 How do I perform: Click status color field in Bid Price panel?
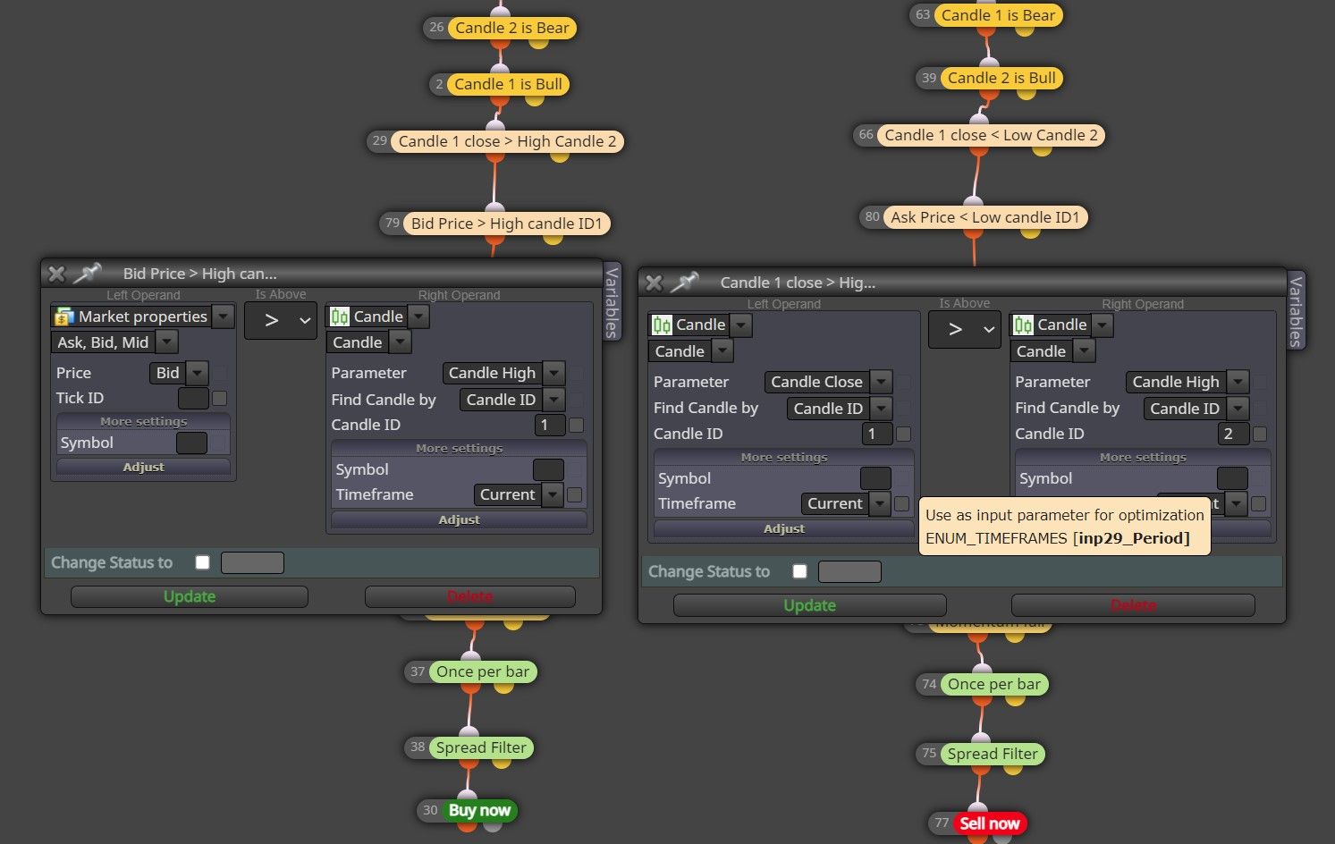(x=252, y=562)
